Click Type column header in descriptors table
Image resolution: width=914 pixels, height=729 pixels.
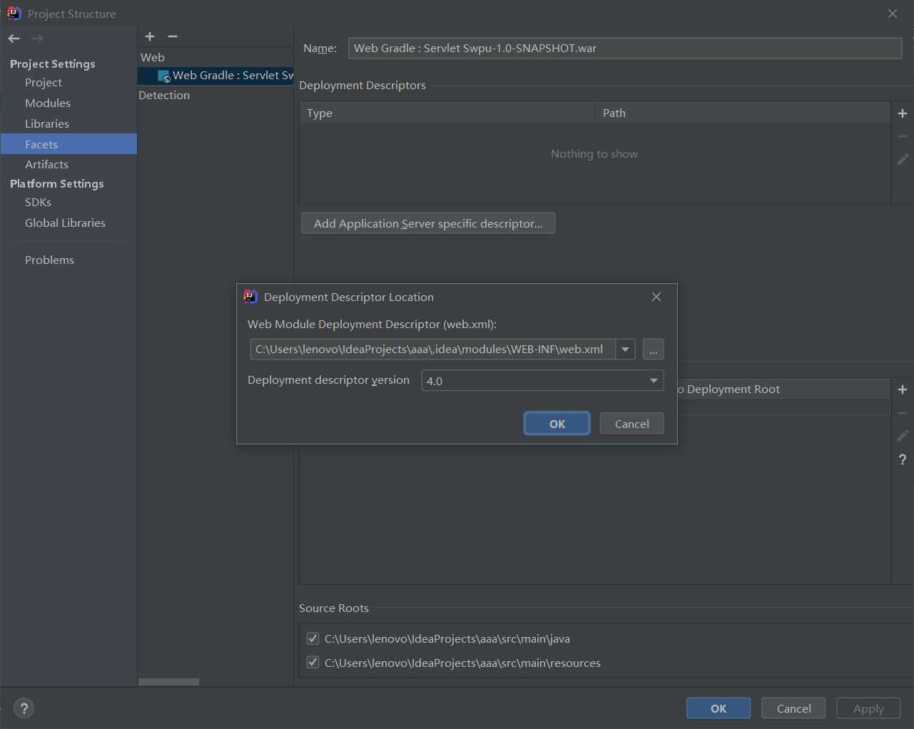(x=447, y=113)
